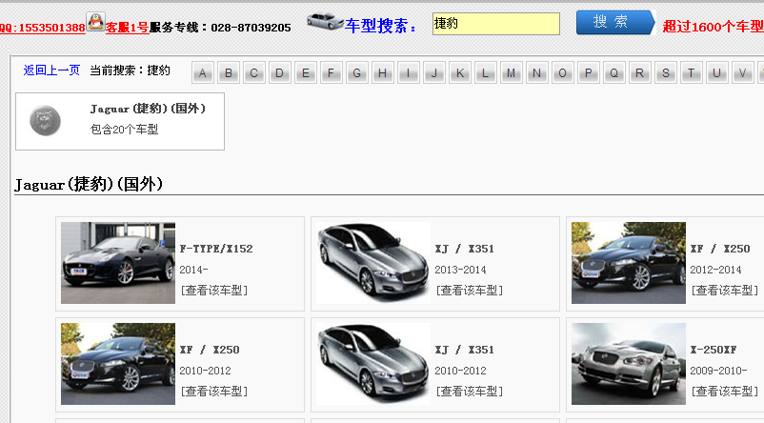
Task: Open the F-TYPE/X152 car thumbnail
Action: [118, 263]
